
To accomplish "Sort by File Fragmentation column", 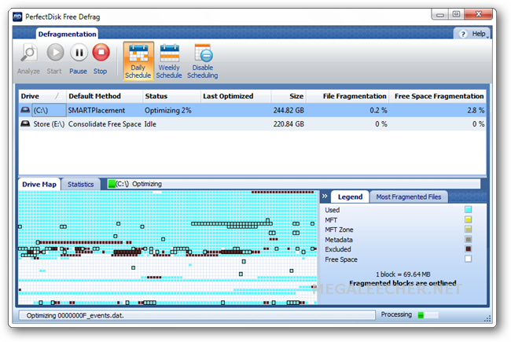I will click(x=347, y=96).
